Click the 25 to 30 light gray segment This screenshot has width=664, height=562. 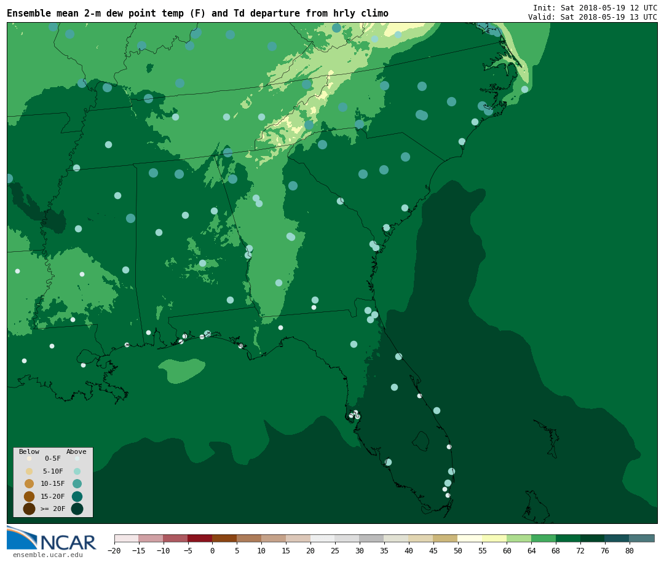347,538
